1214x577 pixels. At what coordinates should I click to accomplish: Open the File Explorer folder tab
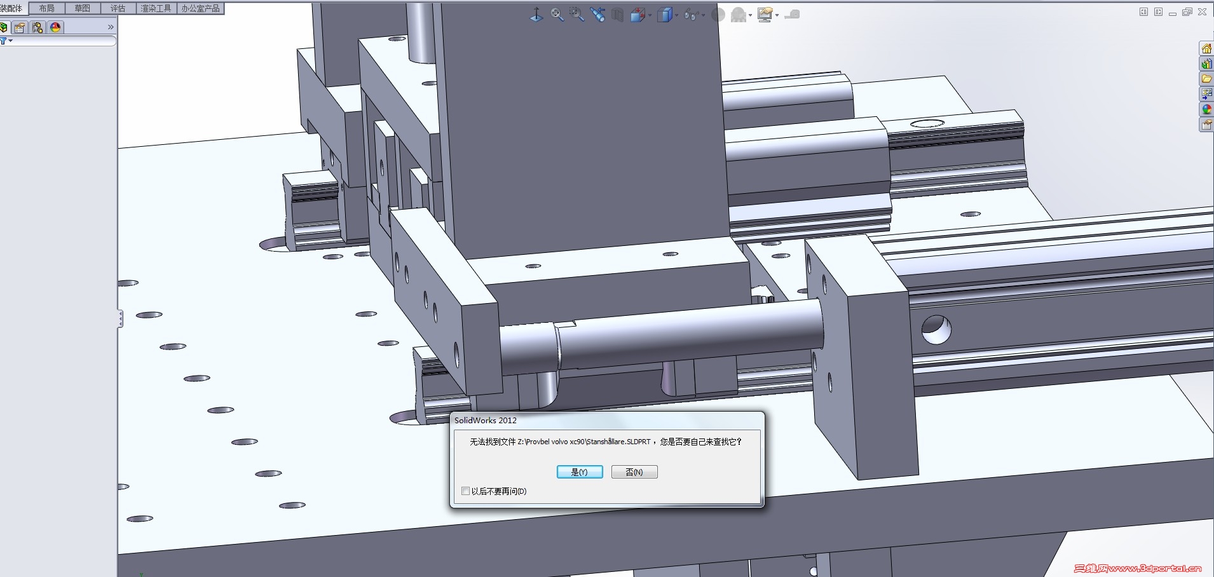(1206, 79)
